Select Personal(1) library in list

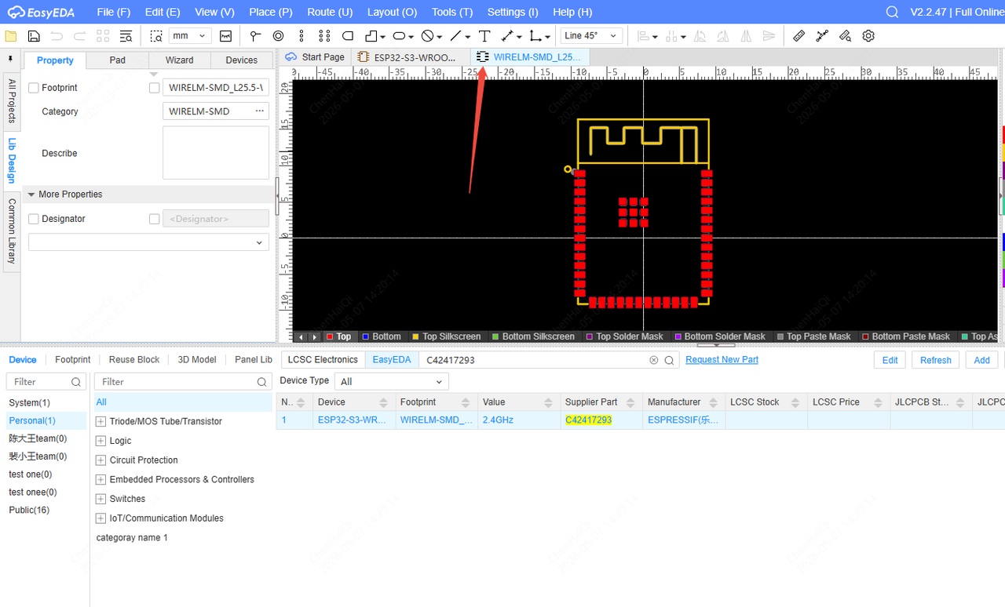(46, 421)
